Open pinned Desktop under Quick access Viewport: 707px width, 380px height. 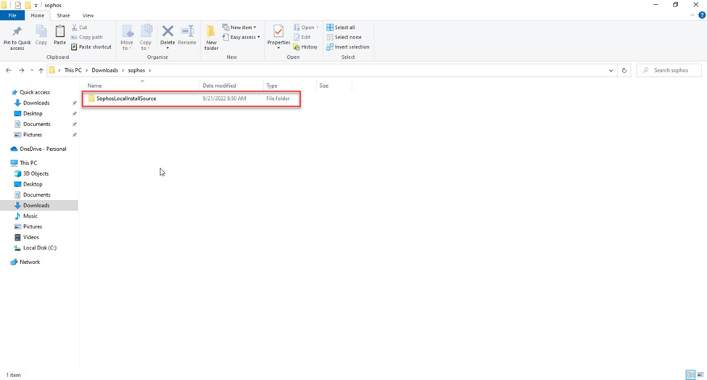[x=33, y=114]
